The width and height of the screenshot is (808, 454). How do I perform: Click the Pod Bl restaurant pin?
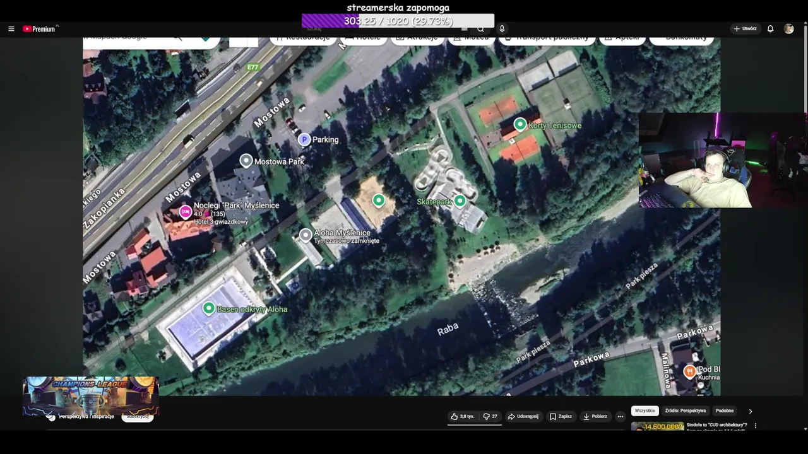point(689,371)
